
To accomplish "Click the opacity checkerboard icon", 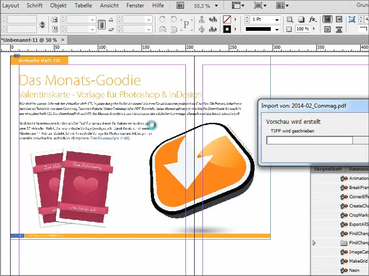I will 289,29.
